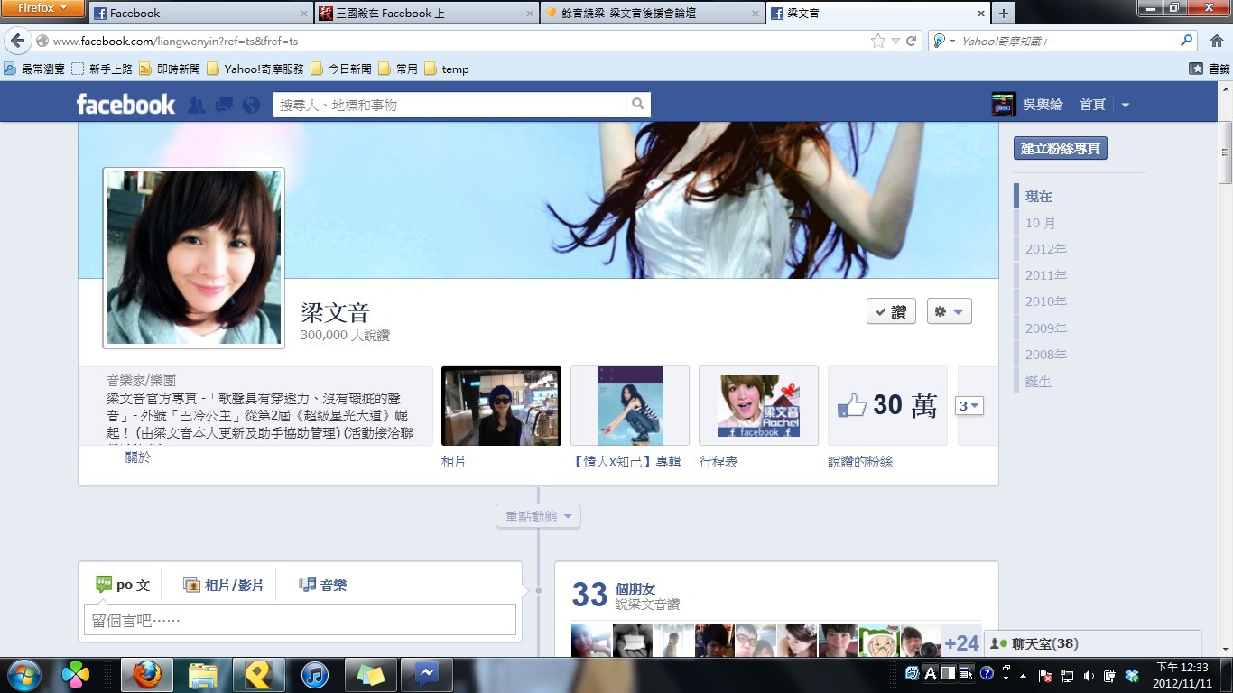This screenshot has height=693, width=1233.
Task: Open Facebook Messenger from the taskbar
Action: pos(426,675)
